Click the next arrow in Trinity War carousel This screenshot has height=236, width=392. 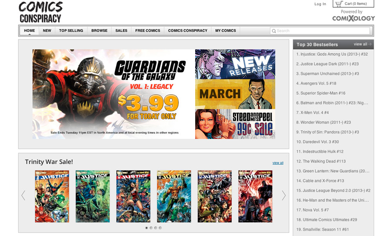tap(284, 195)
